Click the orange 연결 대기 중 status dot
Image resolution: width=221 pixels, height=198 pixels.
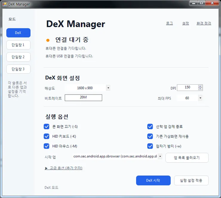(48, 40)
